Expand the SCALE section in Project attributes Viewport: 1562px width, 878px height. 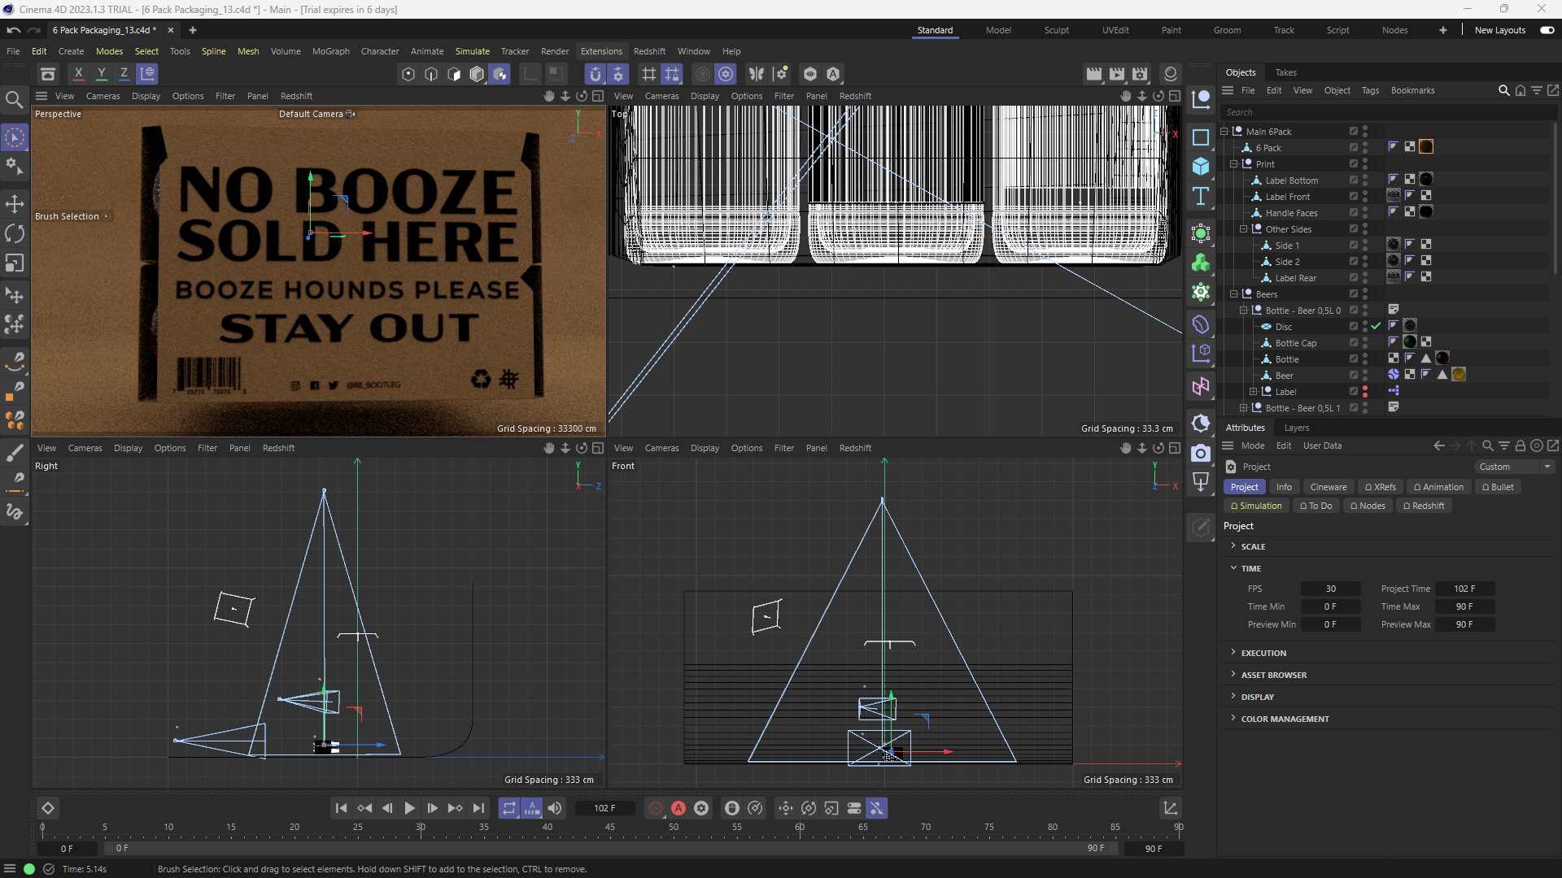[1234, 546]
